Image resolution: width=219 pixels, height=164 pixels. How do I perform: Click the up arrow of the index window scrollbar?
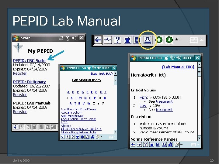point(115,73)
